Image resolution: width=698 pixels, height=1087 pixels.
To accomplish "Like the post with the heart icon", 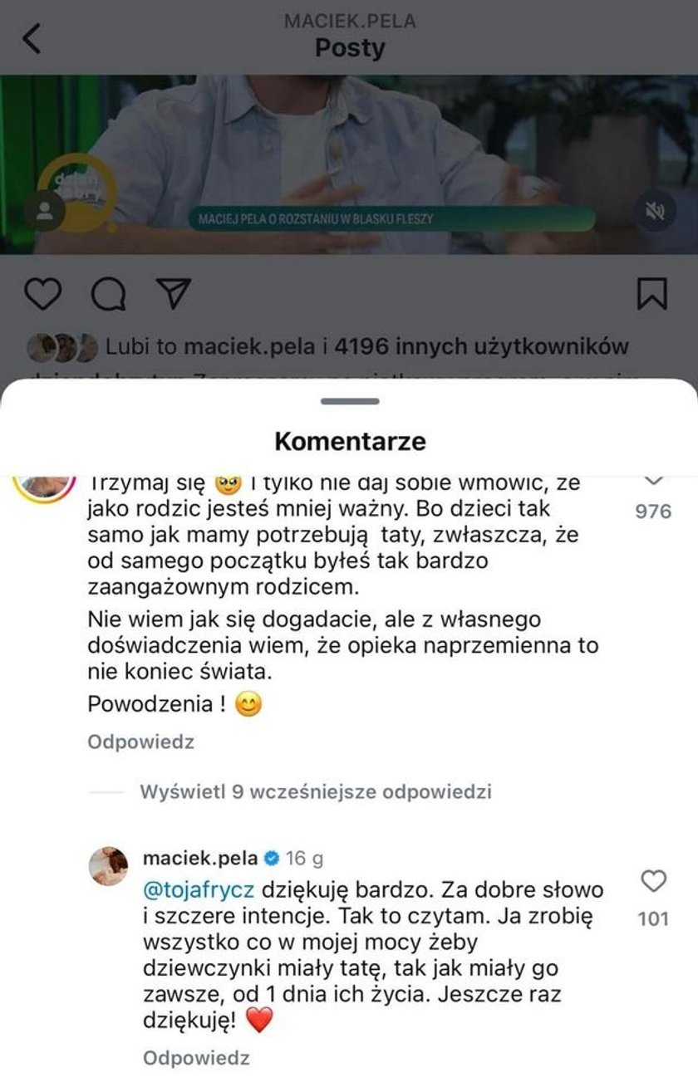I will pos(44,296).
